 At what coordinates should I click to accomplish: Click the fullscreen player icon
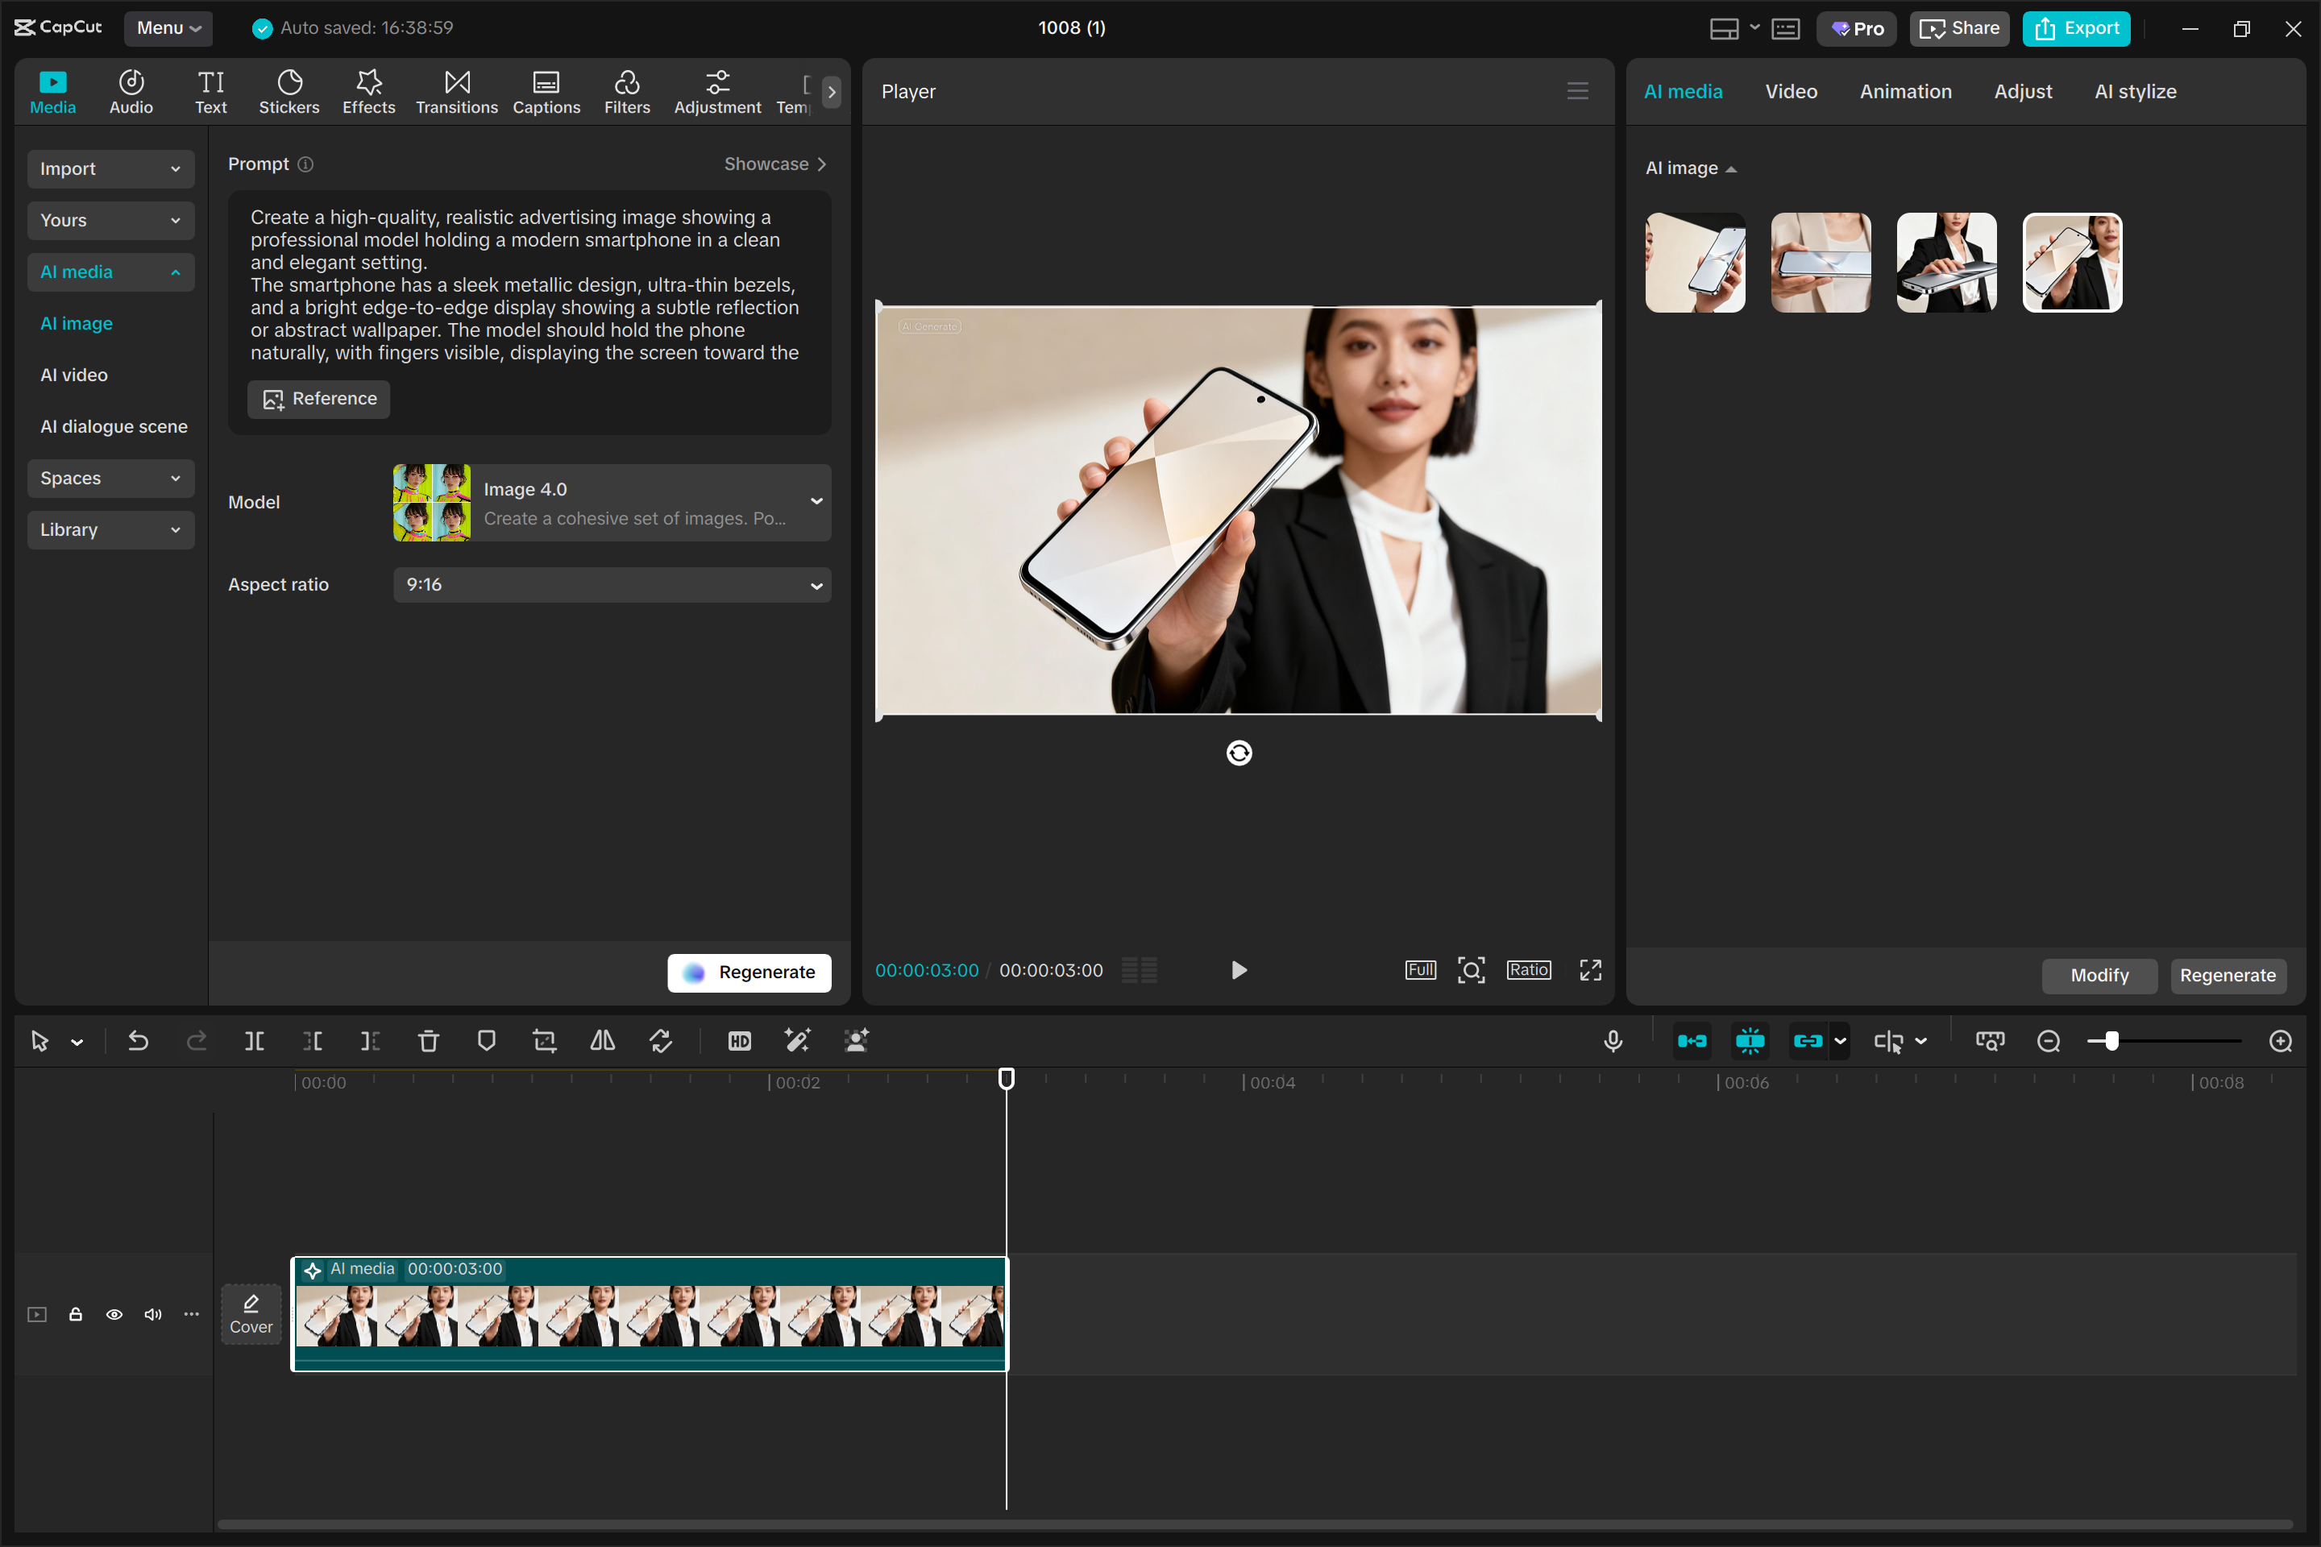tap(1590, 970)
